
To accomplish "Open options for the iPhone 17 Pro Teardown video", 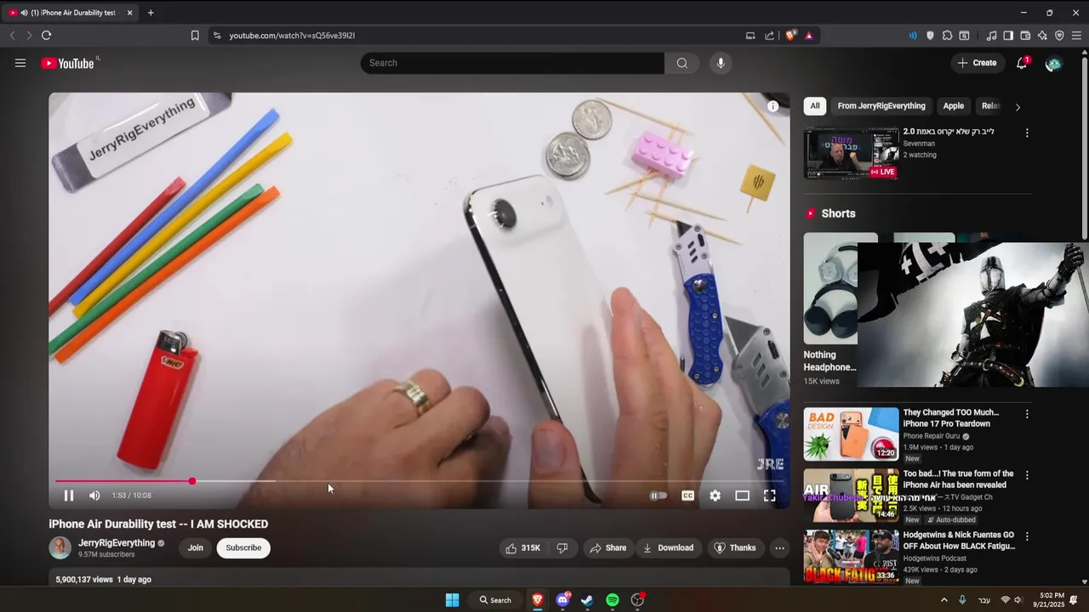I will tap(1027, 414).
